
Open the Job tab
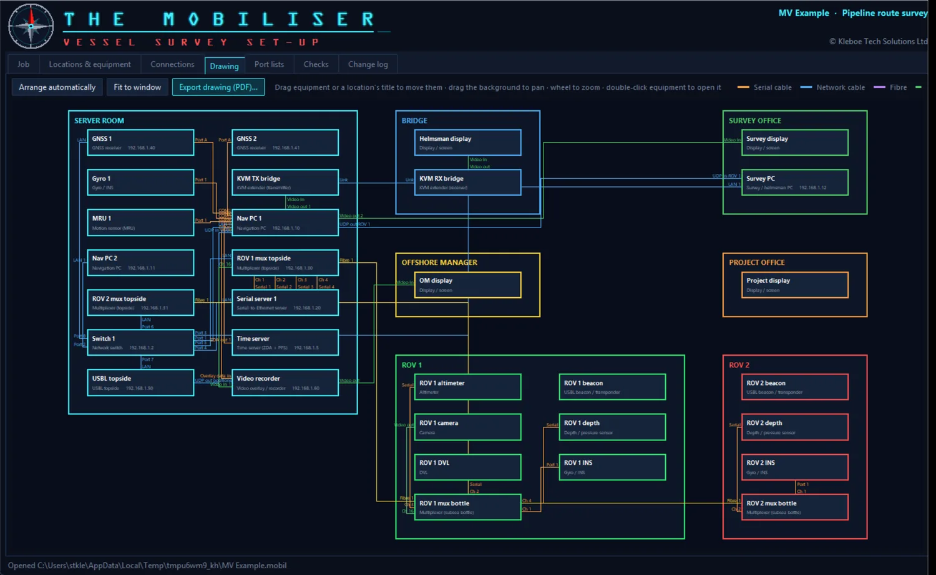pos(24,64)
